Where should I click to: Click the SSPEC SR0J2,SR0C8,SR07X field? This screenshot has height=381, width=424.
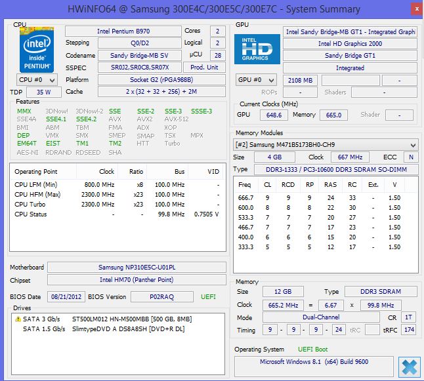tap(140, 68)
